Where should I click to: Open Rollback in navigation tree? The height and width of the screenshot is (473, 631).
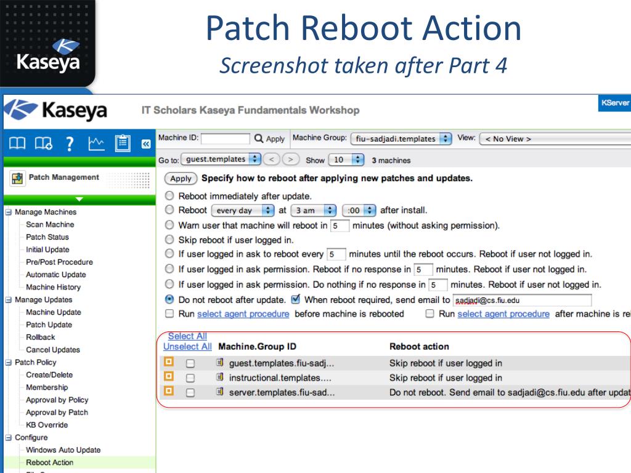click(x=40, y=337)
